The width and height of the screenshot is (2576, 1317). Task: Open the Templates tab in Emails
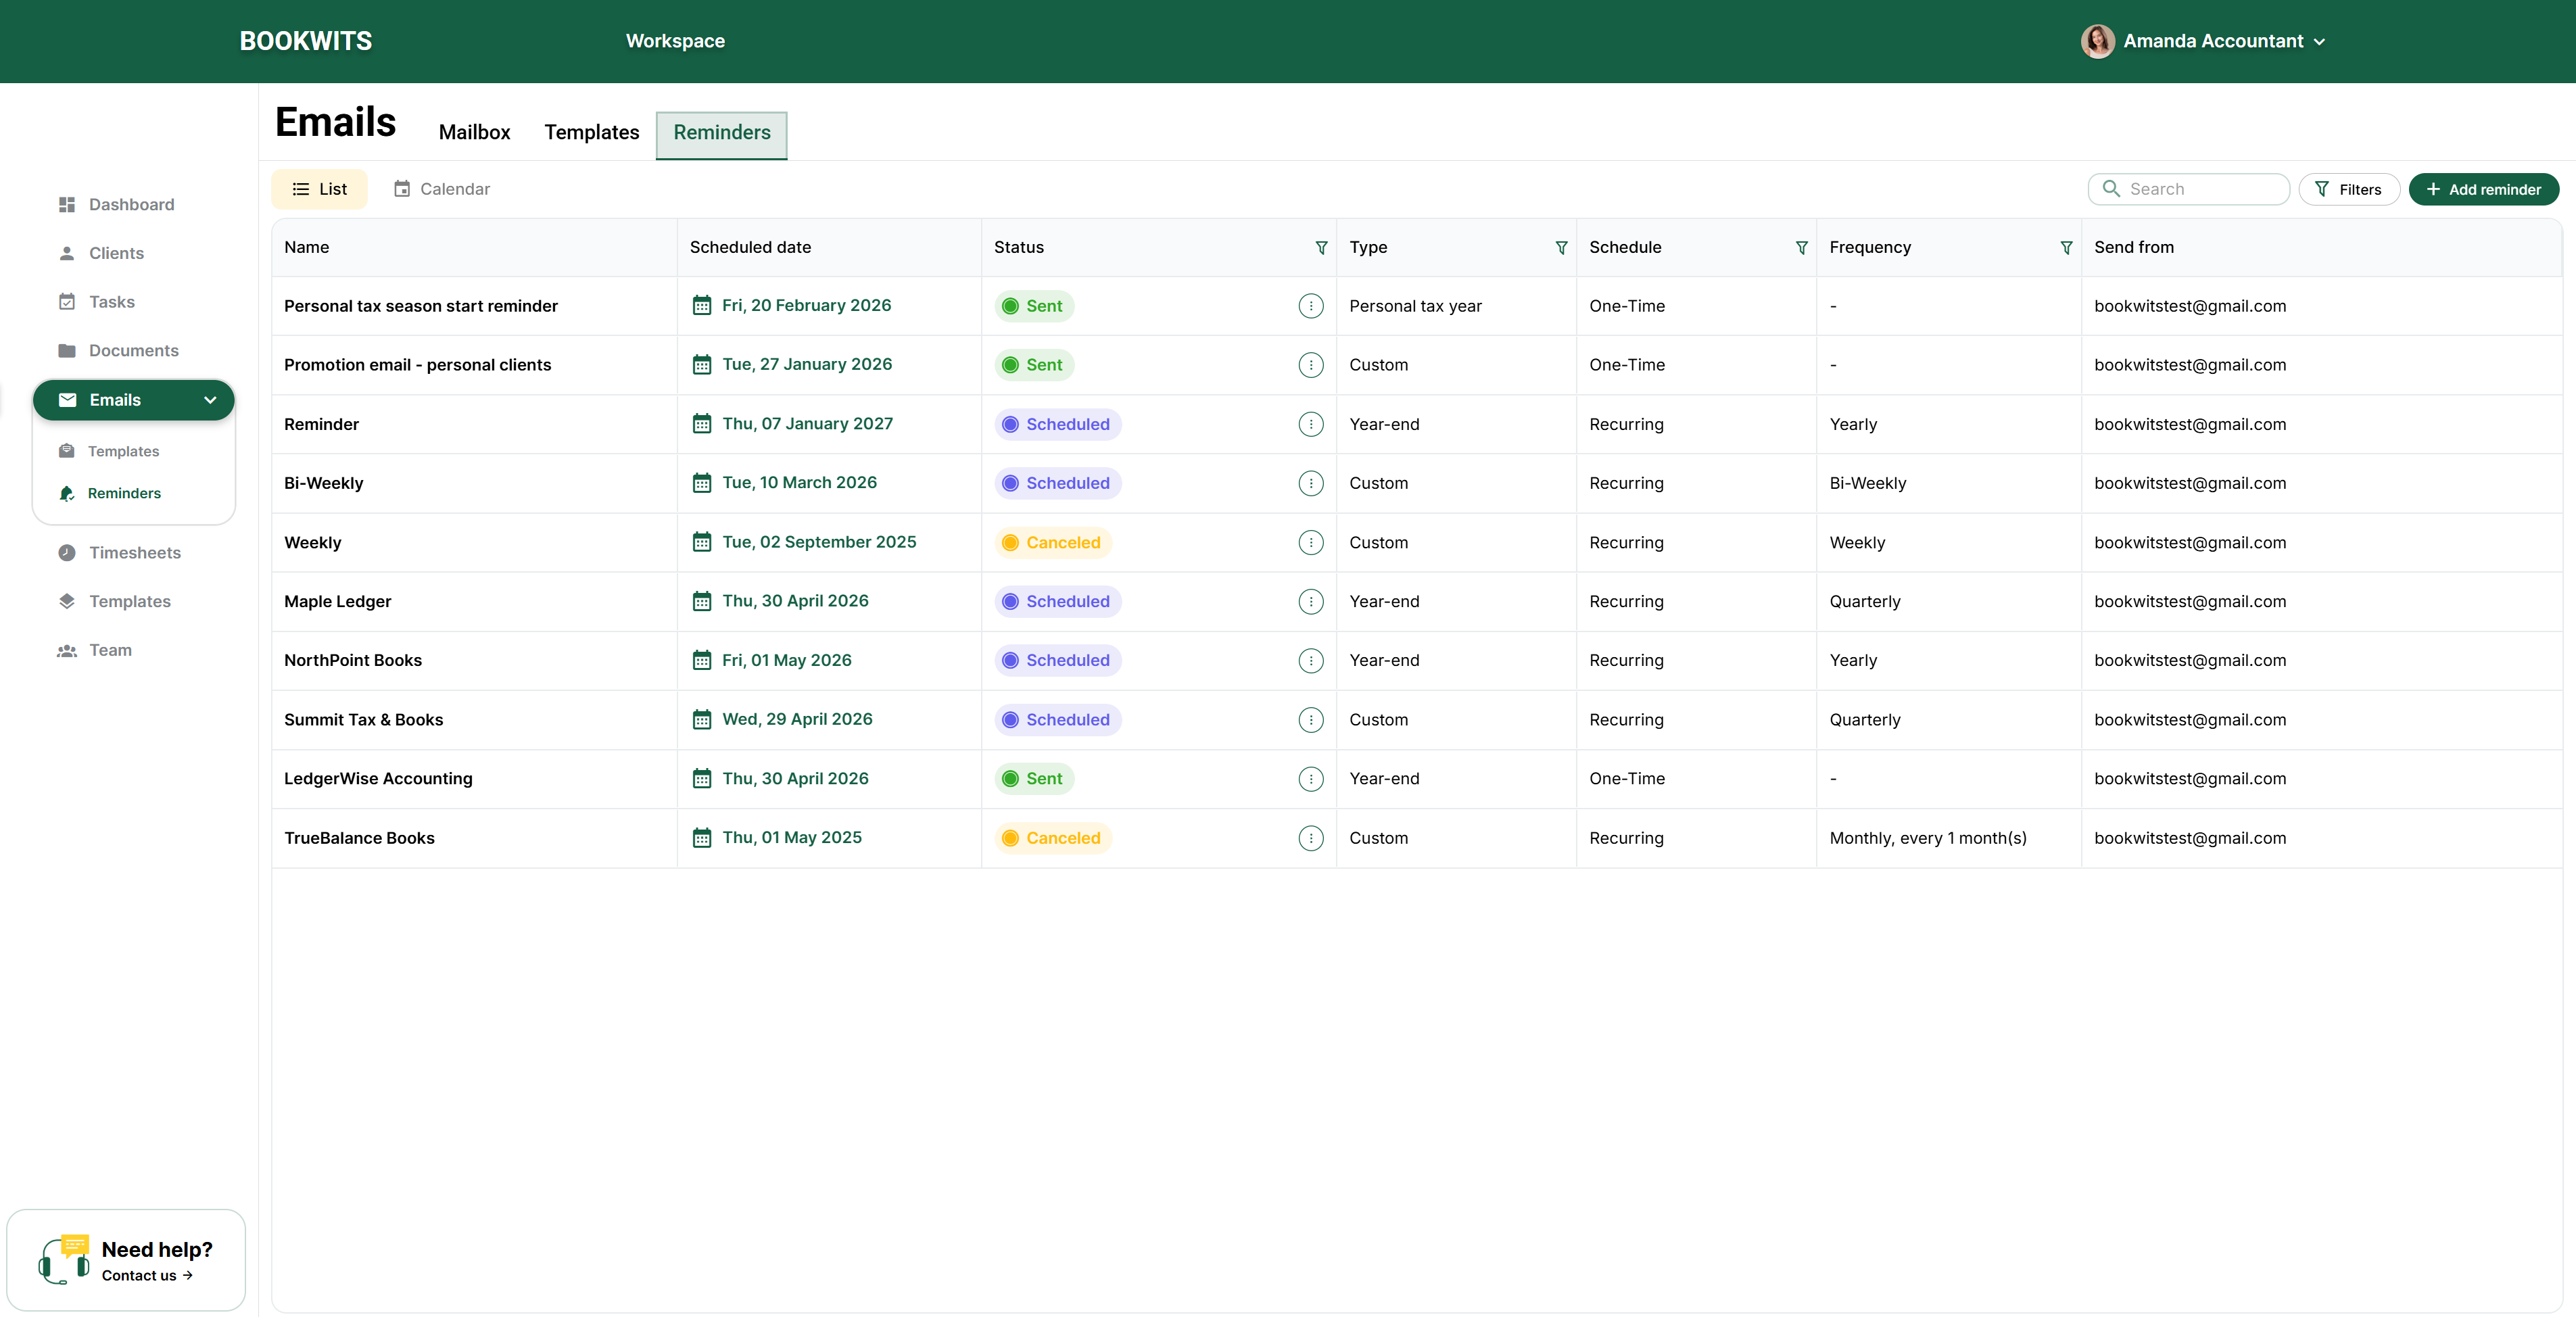point(591,132)
